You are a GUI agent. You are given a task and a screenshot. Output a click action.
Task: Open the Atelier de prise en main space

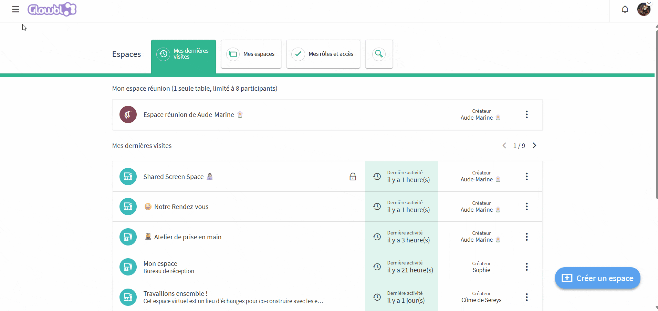click(x=188, y=237)
